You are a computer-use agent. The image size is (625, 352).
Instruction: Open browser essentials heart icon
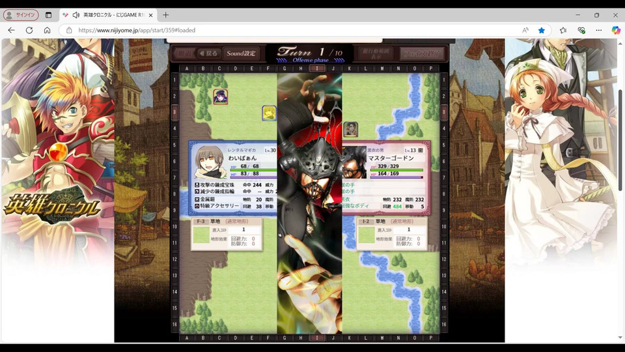click(581, 31)
